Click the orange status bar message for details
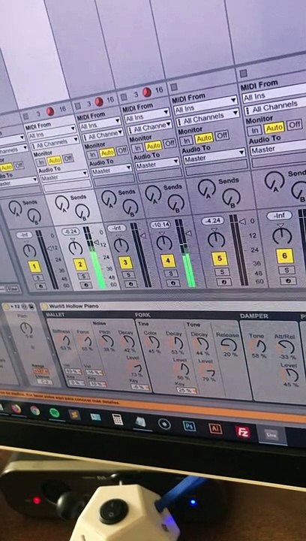 (153, 407)
